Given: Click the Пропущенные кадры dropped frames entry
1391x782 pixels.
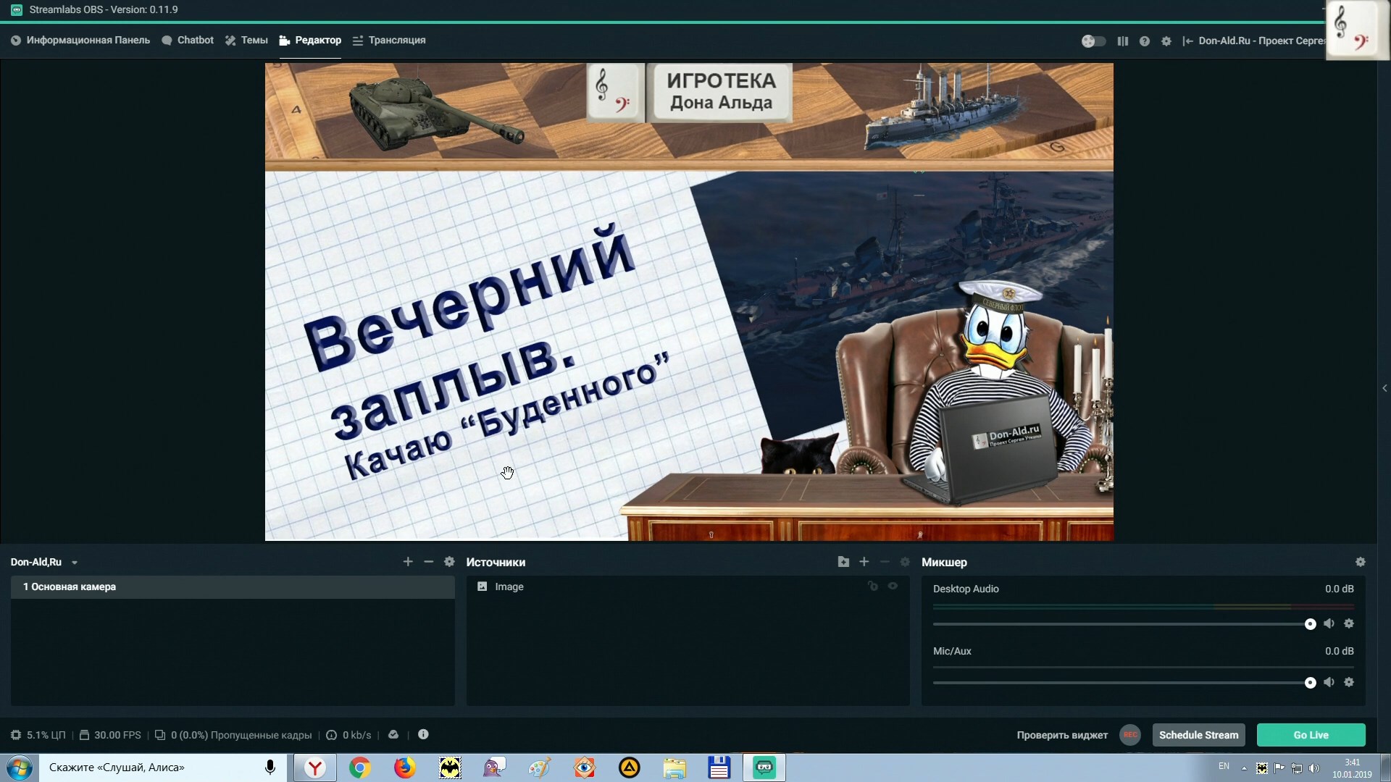Looking at the screenshot, I should [x=233, y=735].
